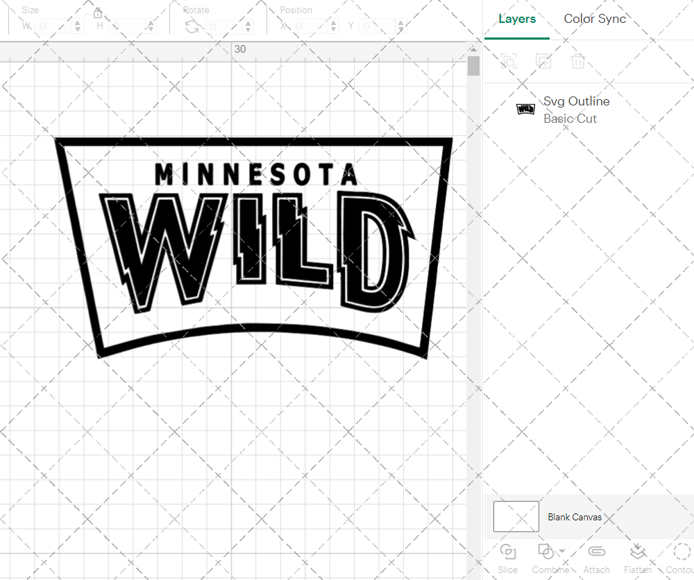The image size is (694, 580).
Task: Click the Blank Canvas label
Action: pyautogui.click(x=575, y=517)
